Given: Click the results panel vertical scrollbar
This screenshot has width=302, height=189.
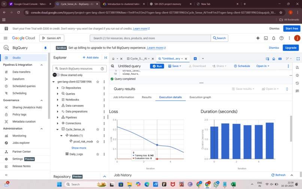Looking at the screenshot, I should pos(291,129).
